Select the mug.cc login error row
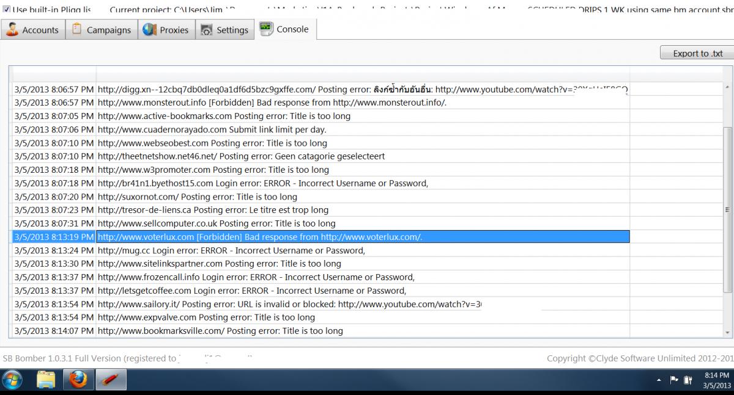The image size is (734, 395). tap(321, 250)
